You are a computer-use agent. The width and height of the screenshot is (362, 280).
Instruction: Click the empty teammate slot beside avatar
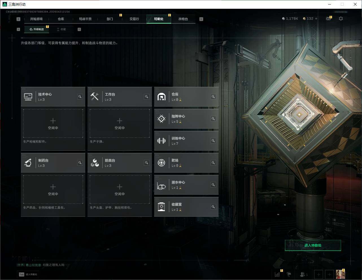[329, 274]
